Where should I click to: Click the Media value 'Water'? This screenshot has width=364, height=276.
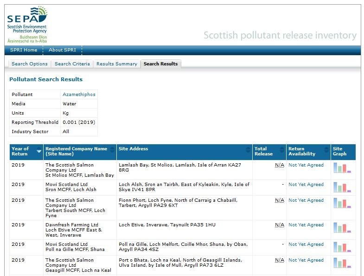point(70,104)
